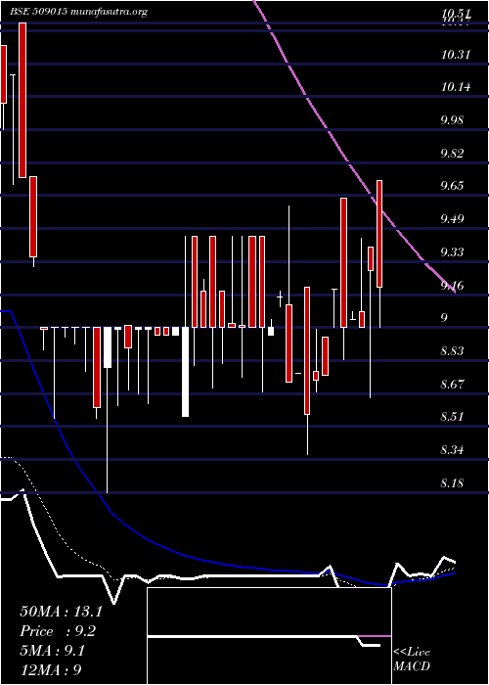Click the 8.18 price axis label
Viewport: 489px width, 685px height.
(x=454, y=483)
